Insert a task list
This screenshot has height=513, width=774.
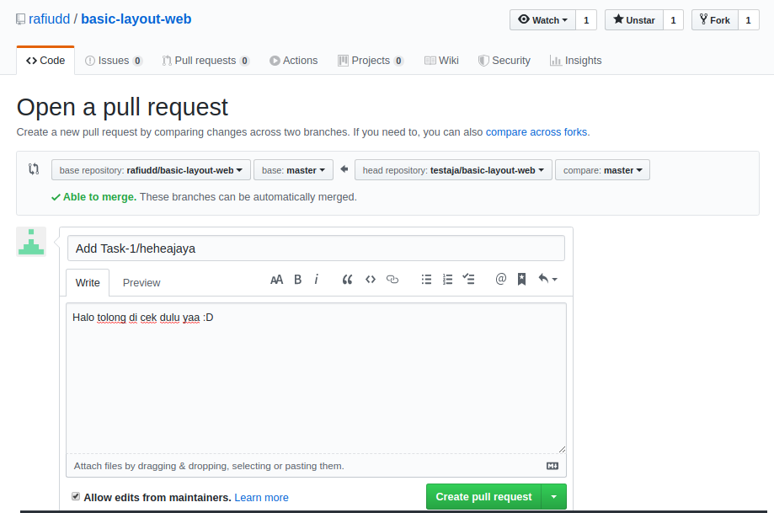tap(468, 279)
